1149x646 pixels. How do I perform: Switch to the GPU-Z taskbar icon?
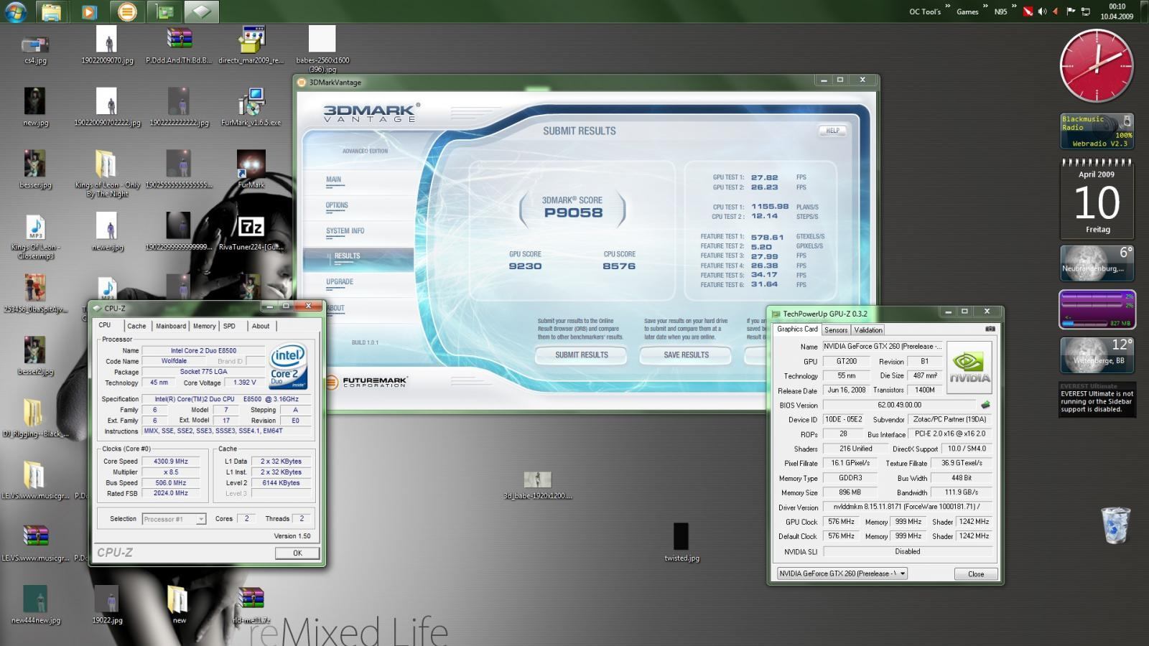point(164,11)
